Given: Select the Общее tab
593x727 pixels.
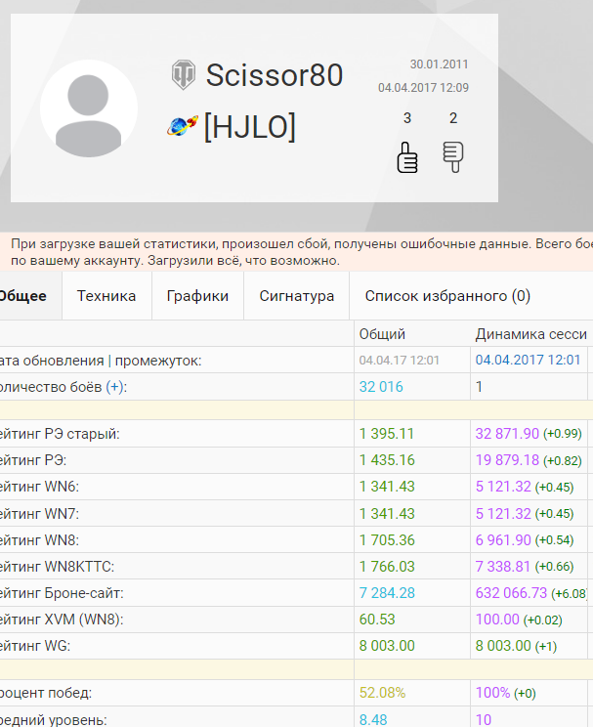Looking at the screenshot, I should point(21,296).
